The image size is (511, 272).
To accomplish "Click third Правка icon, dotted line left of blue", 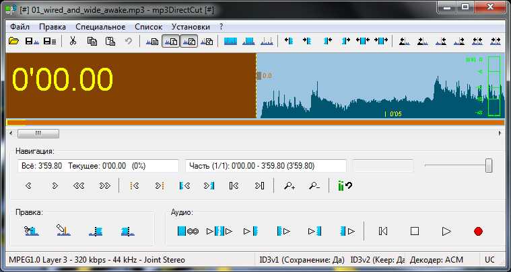I will pos(96,231).
